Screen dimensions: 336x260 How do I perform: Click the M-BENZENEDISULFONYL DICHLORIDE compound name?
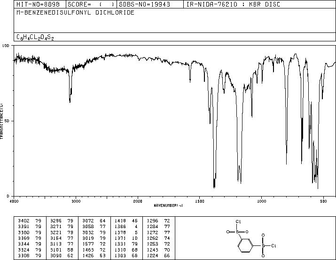[x=76, y=12]
